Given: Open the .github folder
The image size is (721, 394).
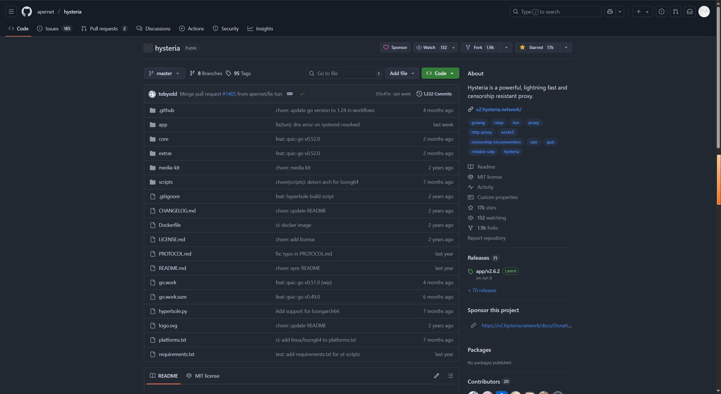Looking at the screenshot, I should [x=166, y=110].
